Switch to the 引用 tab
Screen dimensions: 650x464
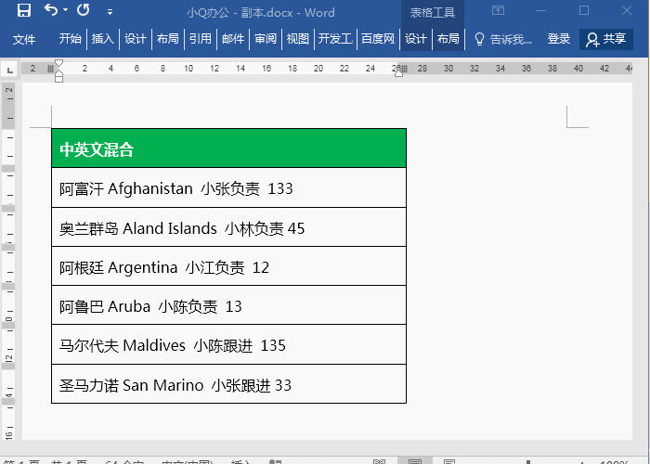tap(201, 39)
